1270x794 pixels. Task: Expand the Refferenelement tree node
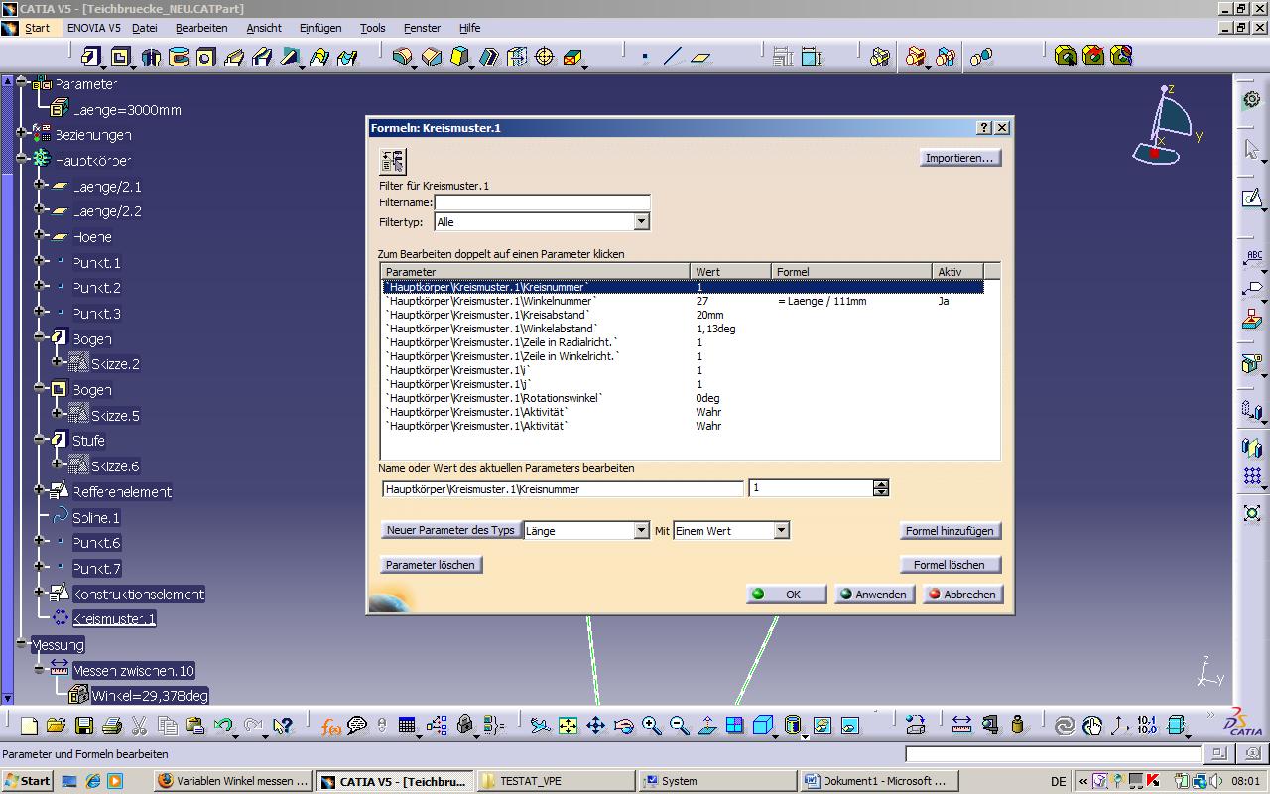(x=39, y=489)
